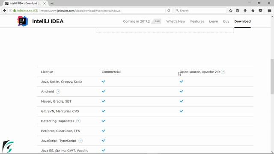Click the JavaScript, TypeScript label

(x=59, y=141)
